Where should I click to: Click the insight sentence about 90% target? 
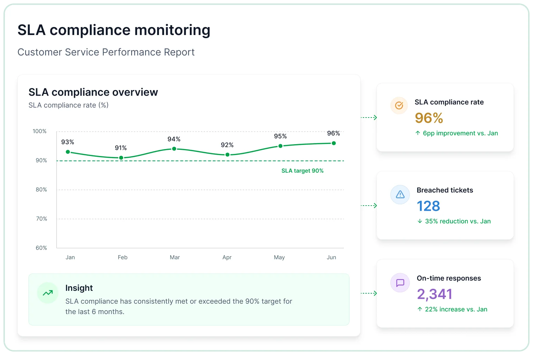coord(179,306)
